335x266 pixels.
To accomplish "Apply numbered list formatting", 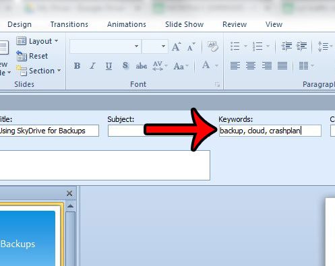I will pyautogui.click(x=257, y=46).
